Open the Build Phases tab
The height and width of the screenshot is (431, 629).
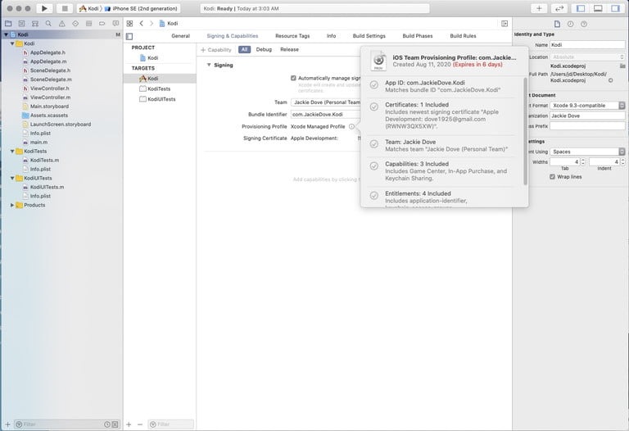click(x=418, y=36)
